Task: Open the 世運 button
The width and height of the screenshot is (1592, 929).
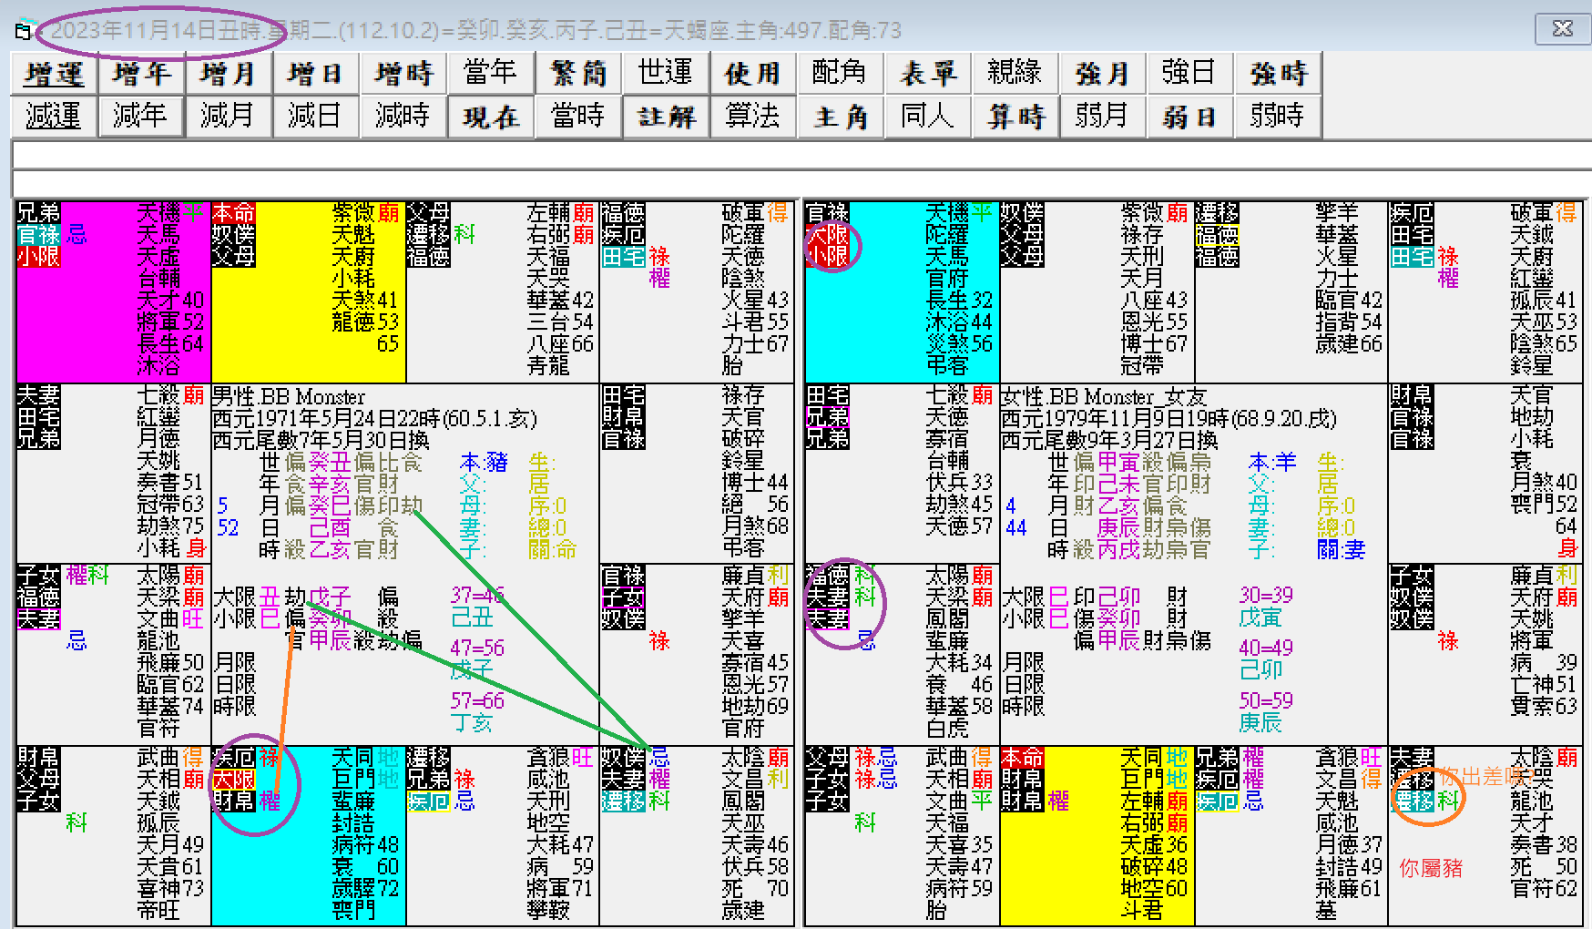Action: click(666, 73)
